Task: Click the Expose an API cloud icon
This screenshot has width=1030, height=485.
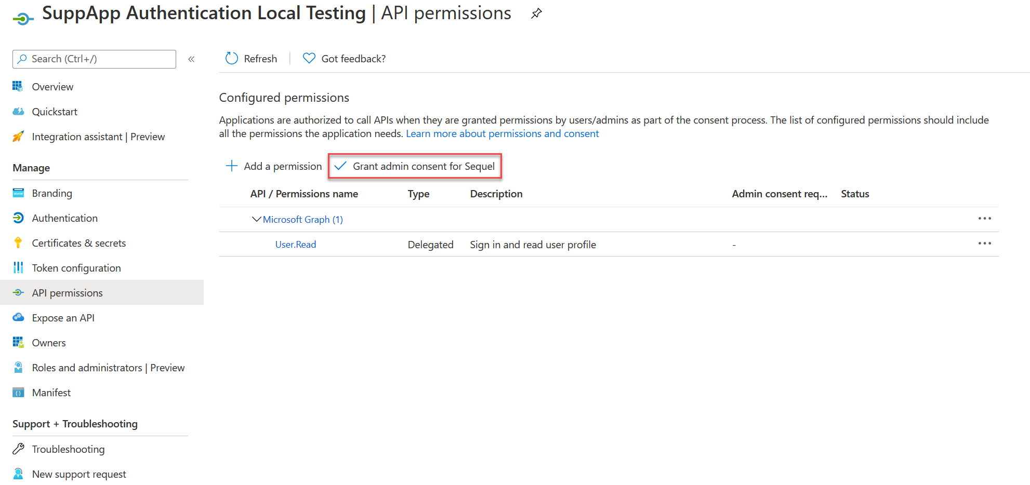Action: [x=18, y=318]
